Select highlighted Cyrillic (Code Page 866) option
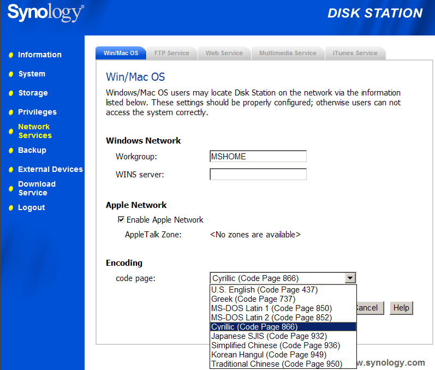 pos(283,327)
